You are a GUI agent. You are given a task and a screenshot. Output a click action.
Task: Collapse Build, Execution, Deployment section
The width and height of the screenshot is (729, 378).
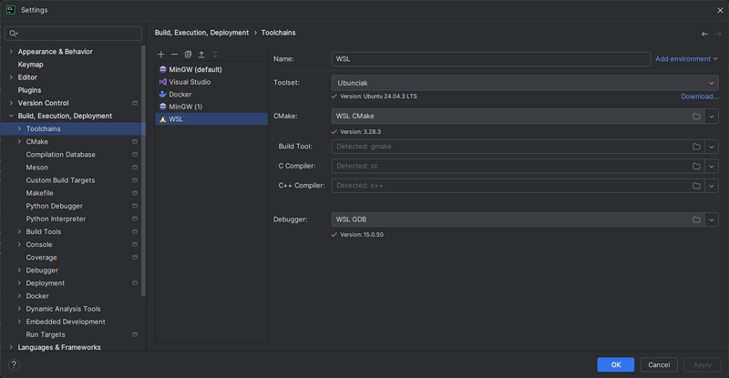pos(11,116)
